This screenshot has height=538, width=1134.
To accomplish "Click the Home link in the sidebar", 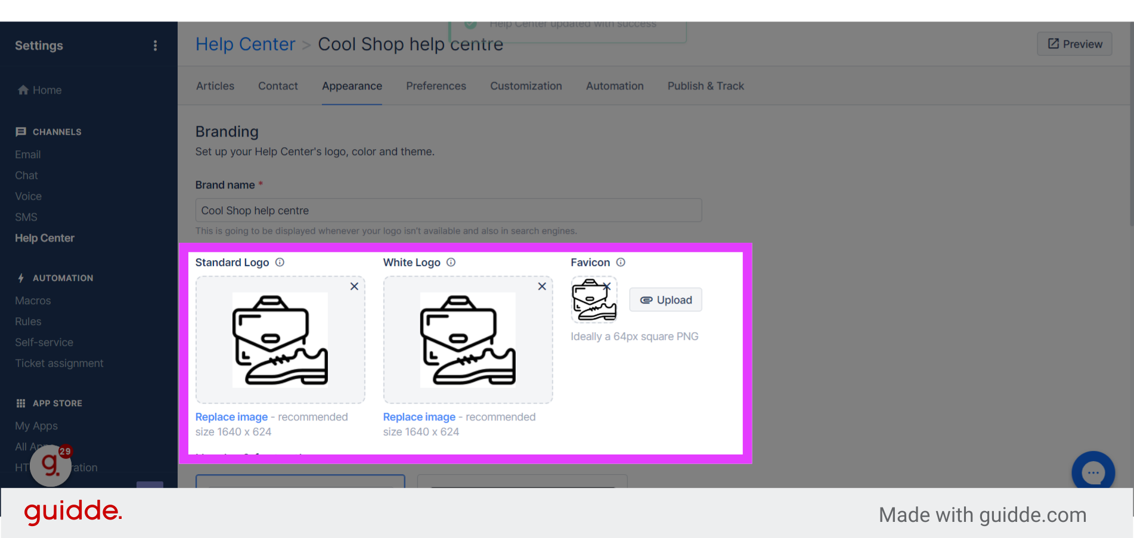I will tap(47, 90).
